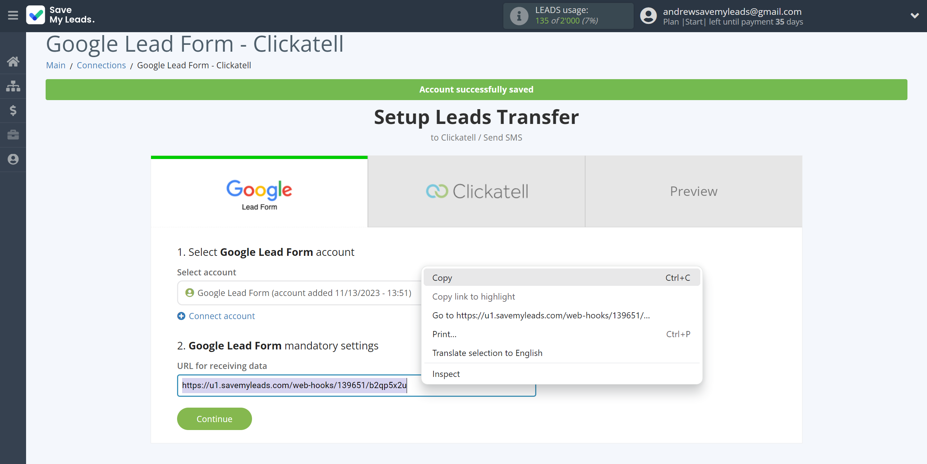
Task: Click the Continue button to proceed
Action: pyautogui.click(x=214, y=418)
